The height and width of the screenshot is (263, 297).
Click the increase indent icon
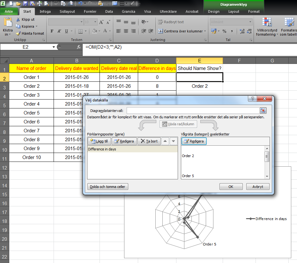pos(151,31)
